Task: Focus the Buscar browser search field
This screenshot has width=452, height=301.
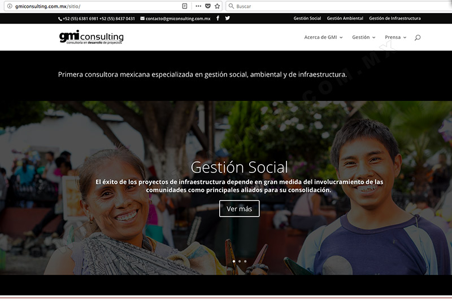Action: 338,6
